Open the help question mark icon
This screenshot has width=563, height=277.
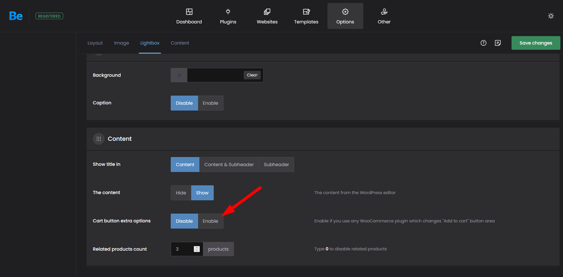(x=484, y=43)
